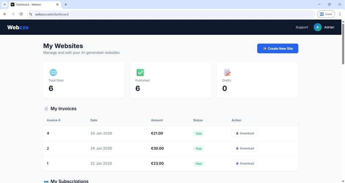Click Create New Site button
Viewport: 345px width, 183px height.
278,48
